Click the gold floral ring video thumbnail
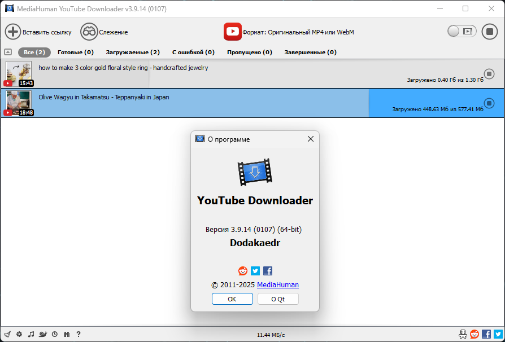 point(19,74)
